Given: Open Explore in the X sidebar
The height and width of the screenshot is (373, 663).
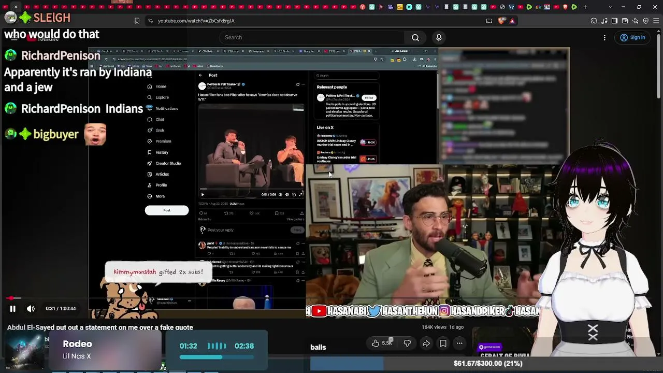Looking at the screenshot, I should click(158, 97).
